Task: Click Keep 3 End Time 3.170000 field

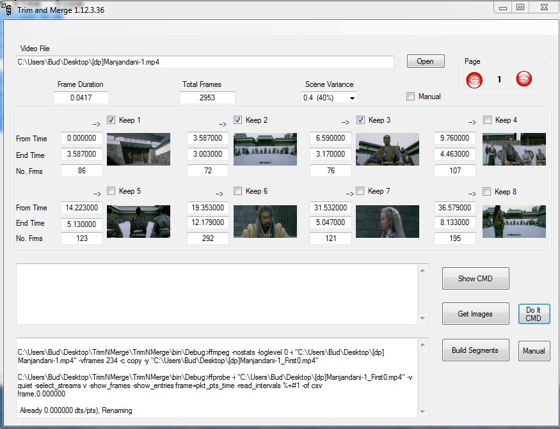Action: (331, 154)
